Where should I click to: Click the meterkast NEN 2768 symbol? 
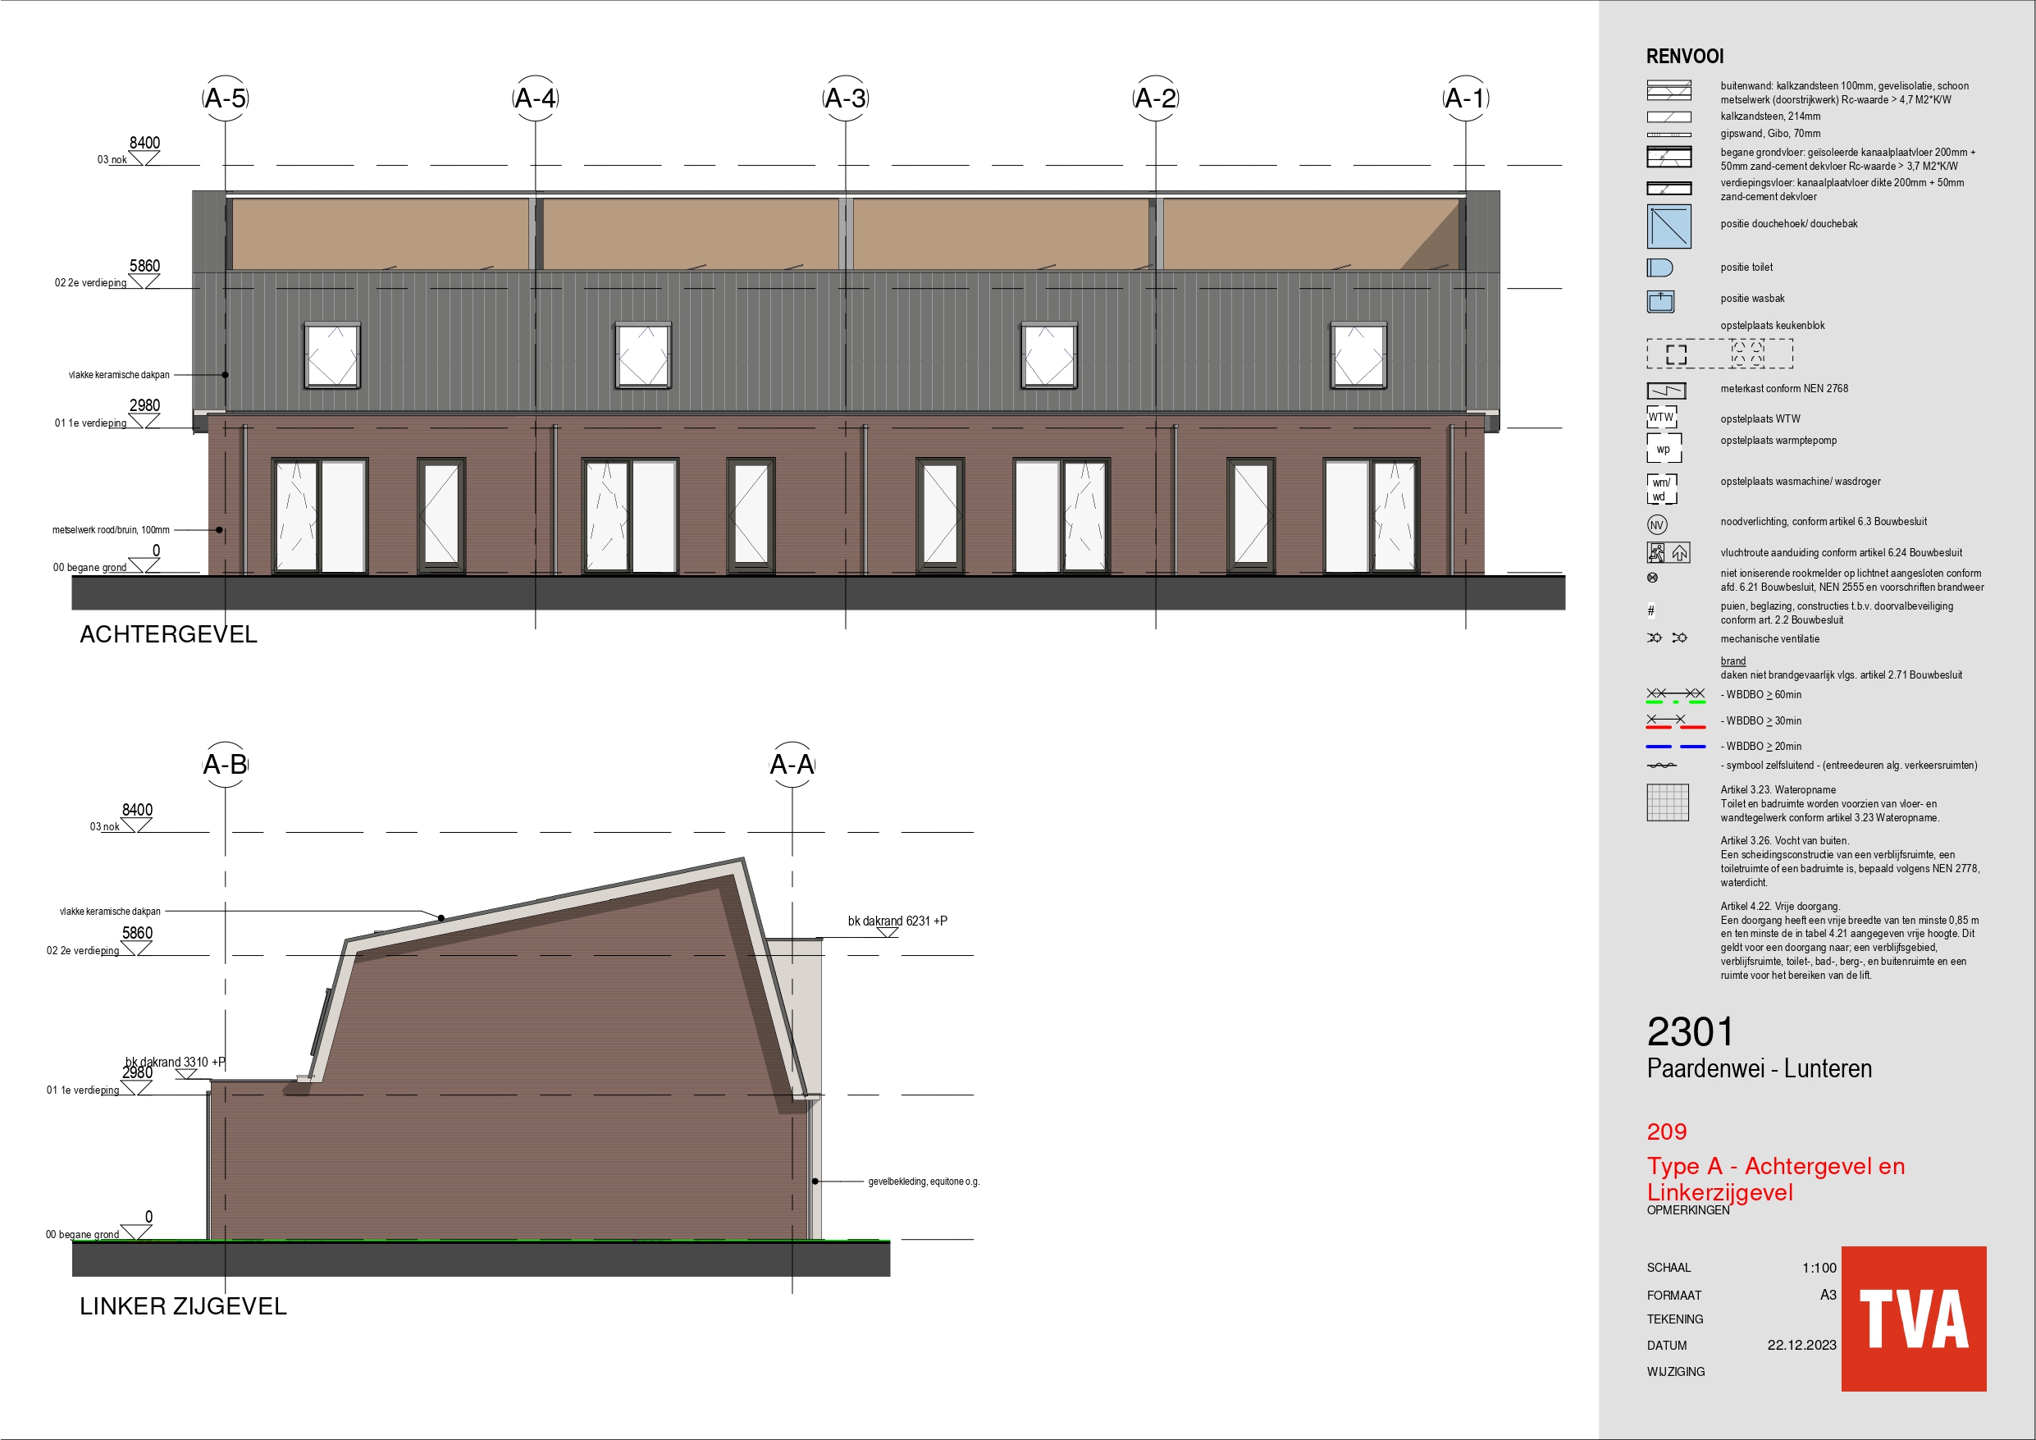(x=1666, y=391)
